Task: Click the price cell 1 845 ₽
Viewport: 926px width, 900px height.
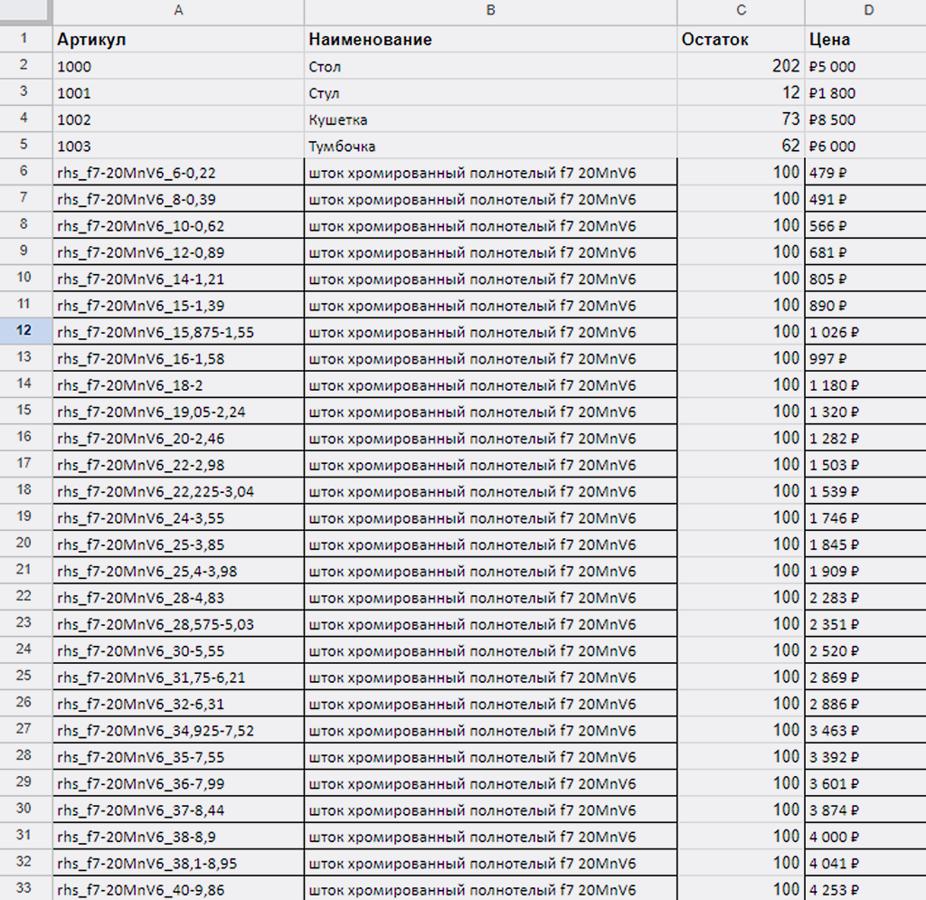Action: pyautogui.click(x=865, y=544)
